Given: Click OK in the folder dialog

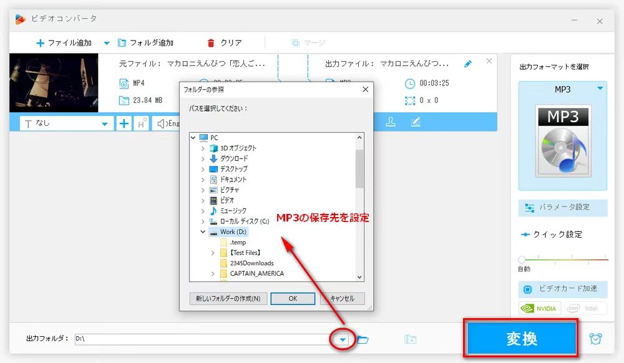Looking at the screenshot, I should point(293,299).
